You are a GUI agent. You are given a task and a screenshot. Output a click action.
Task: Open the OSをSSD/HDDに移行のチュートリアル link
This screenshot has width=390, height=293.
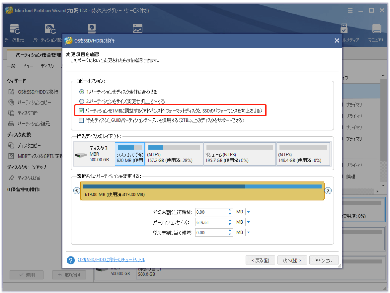click(111, 260)
